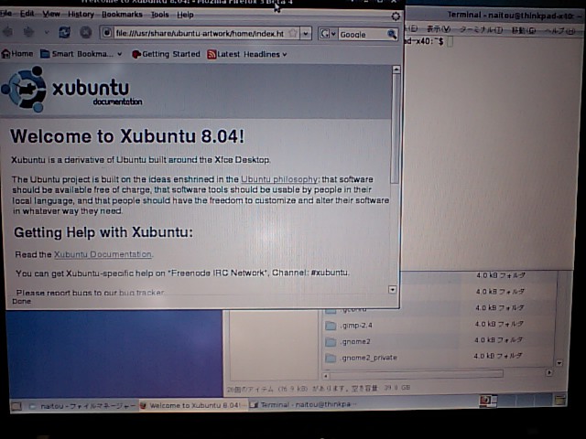Click the Firefox page scroll-down arrow
Image resolution: width=586 pixels, height=439 pixels.
point(393,289)
